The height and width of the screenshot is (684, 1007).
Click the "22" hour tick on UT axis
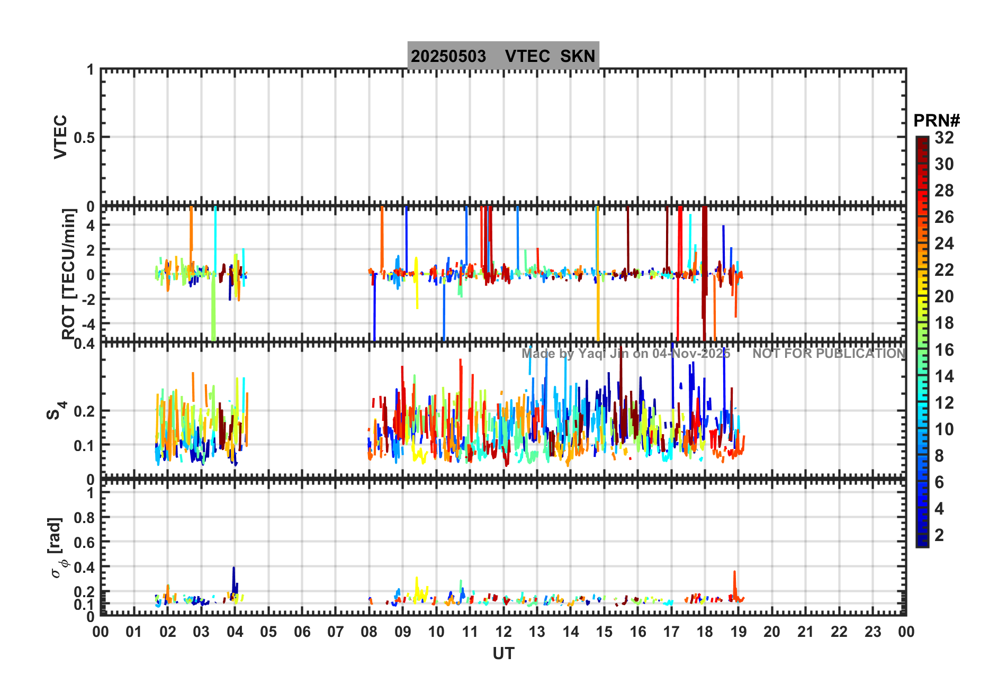pyautogui.click(x=839, y=632)
